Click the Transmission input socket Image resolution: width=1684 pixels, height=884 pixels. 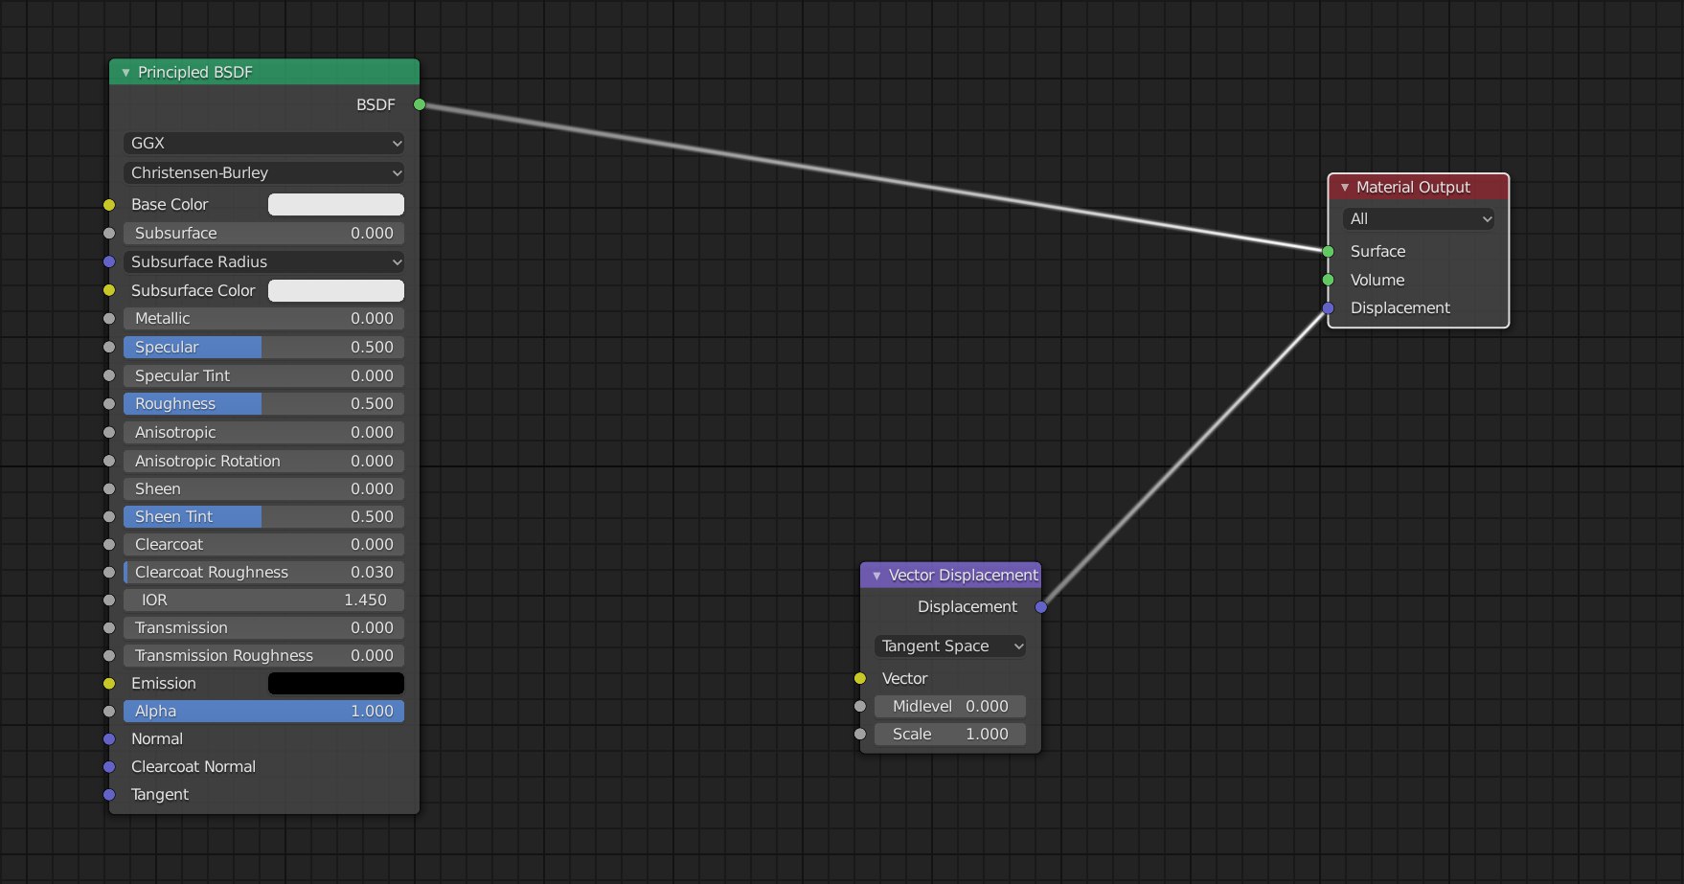pyautogui.click(x=109, y=628)
